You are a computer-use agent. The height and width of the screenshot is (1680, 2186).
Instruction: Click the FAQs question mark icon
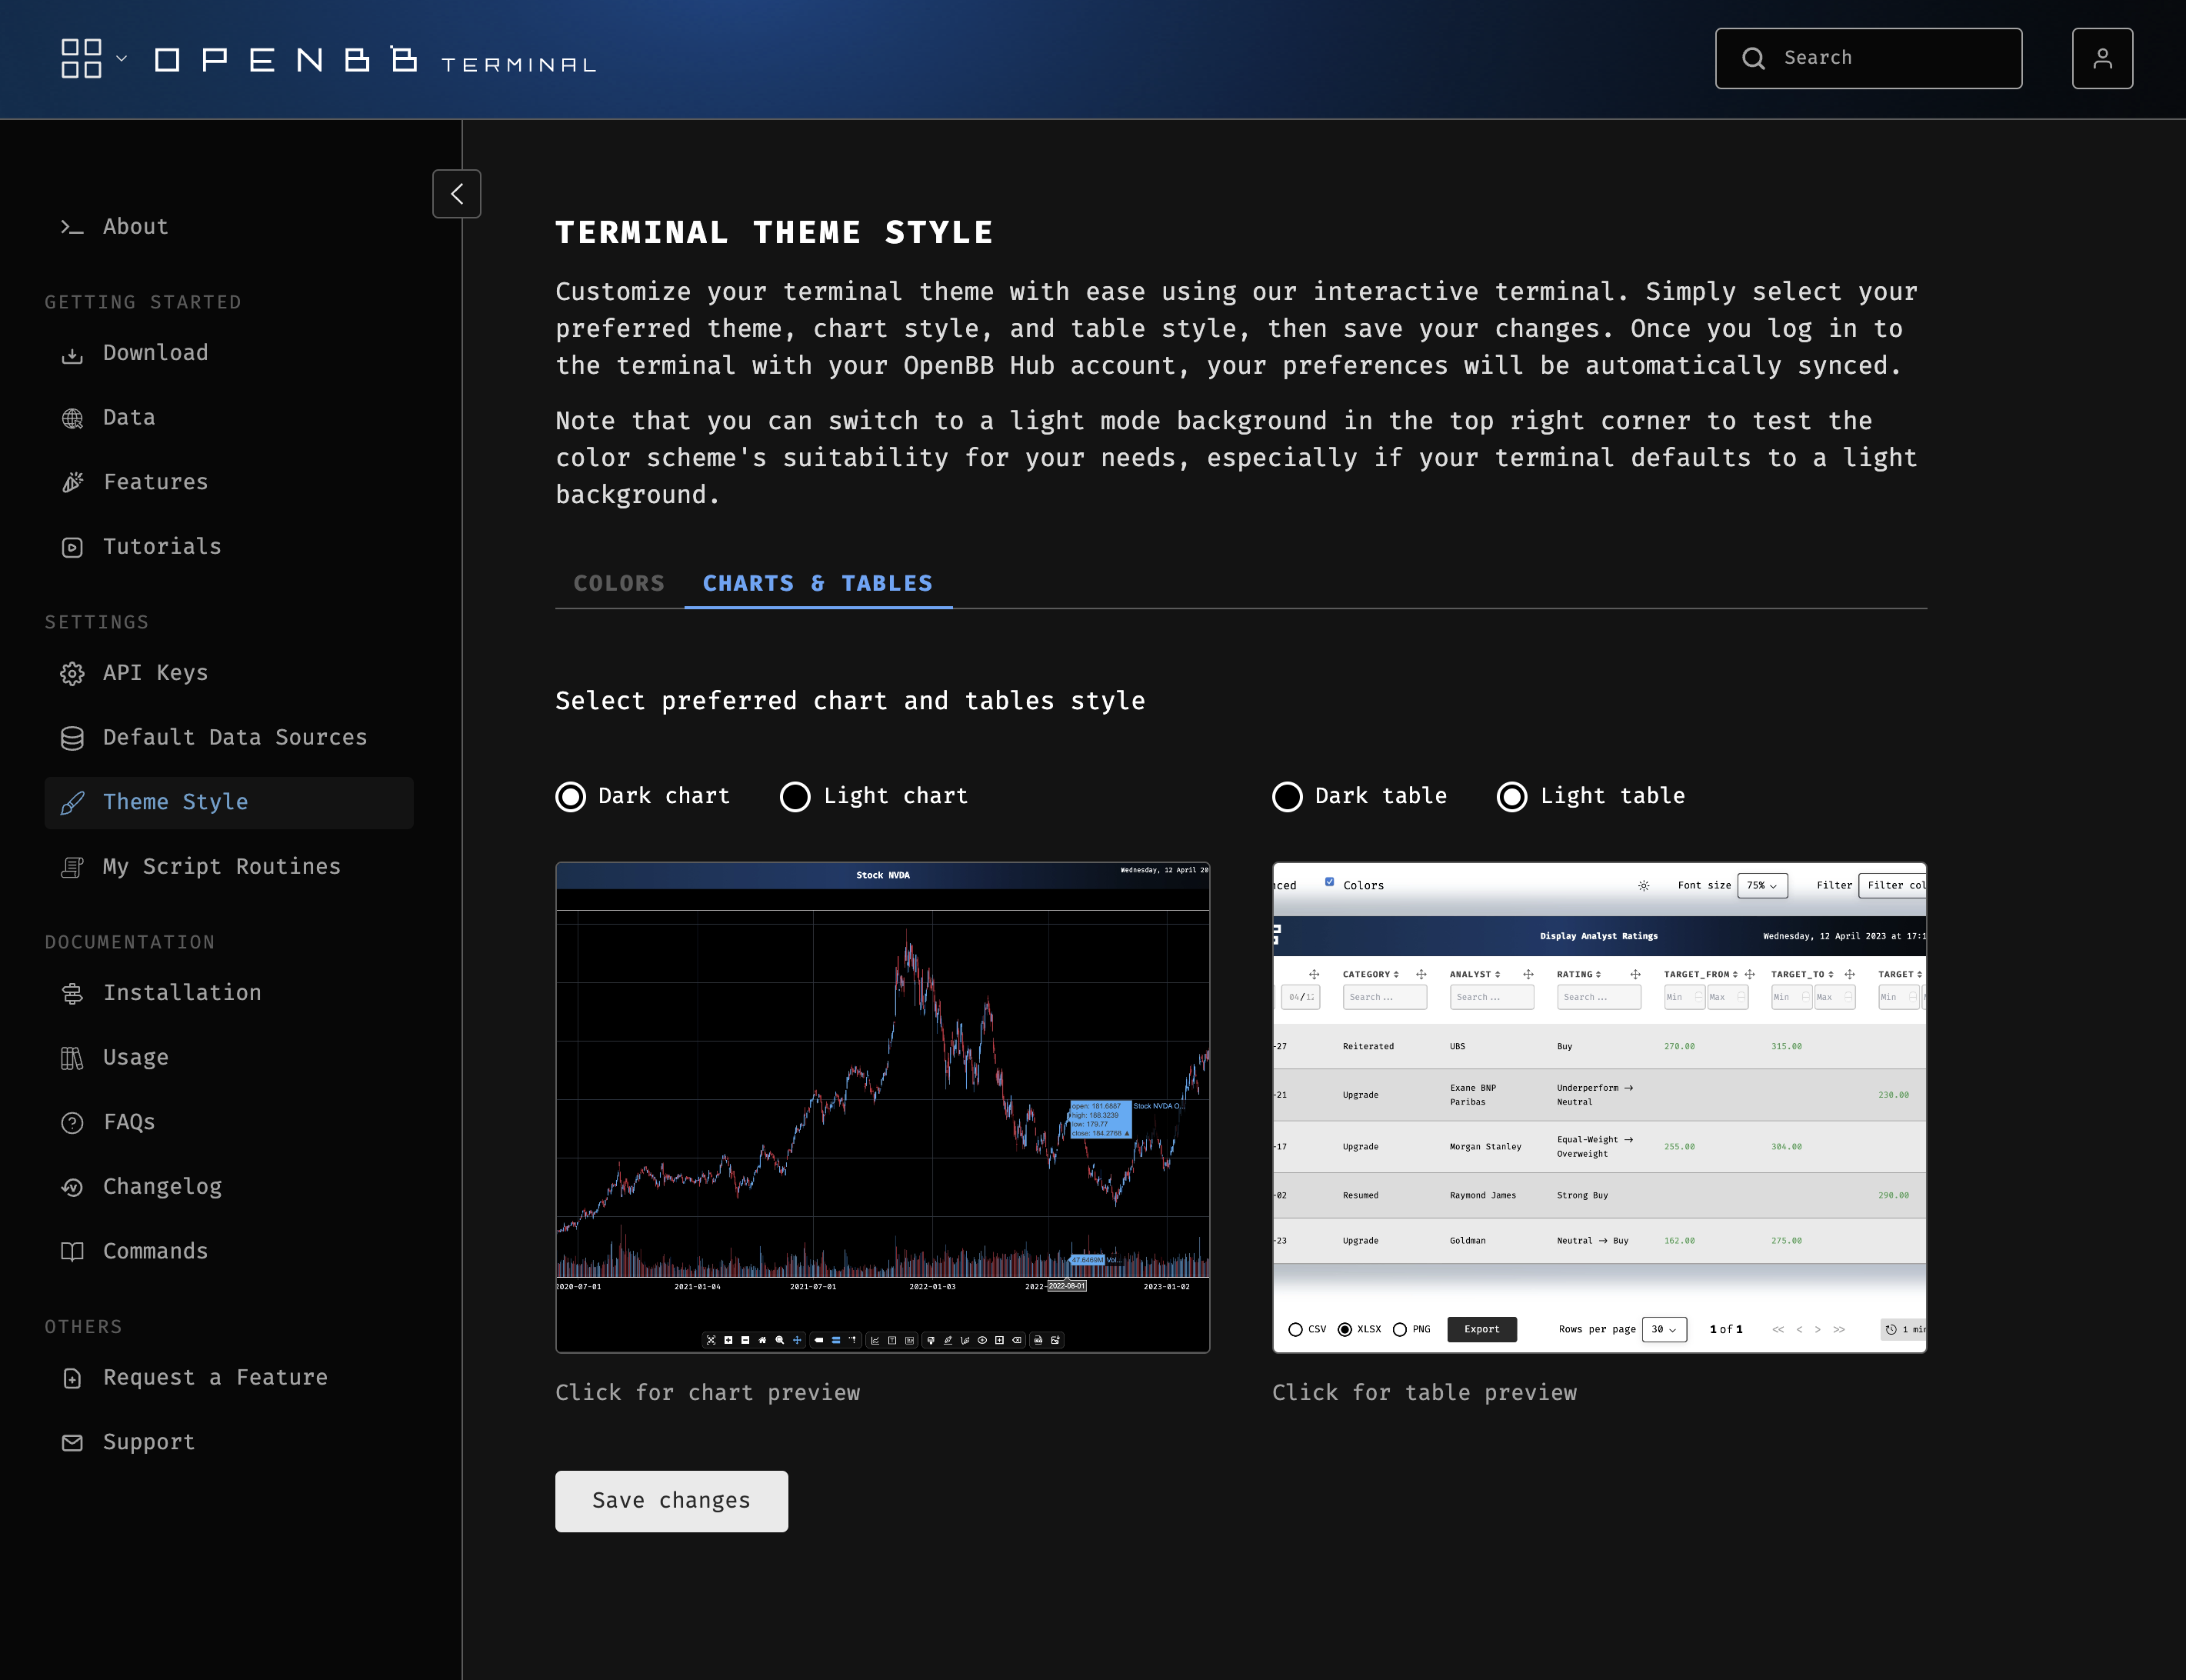pos(72,1122)
